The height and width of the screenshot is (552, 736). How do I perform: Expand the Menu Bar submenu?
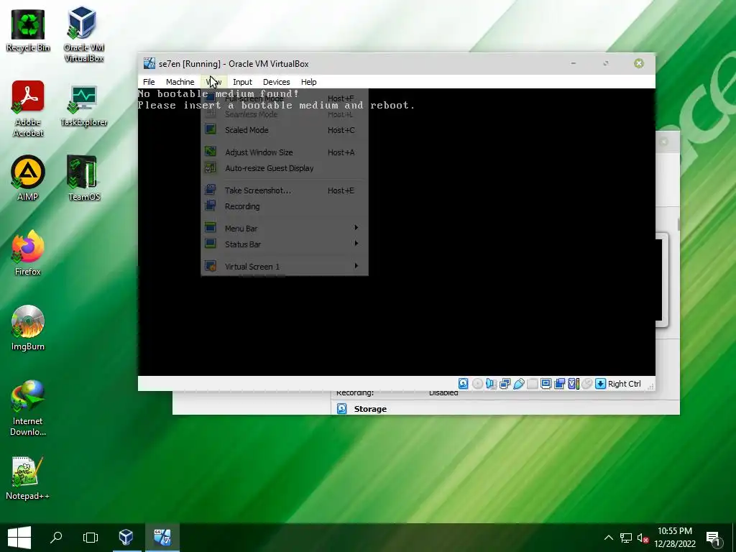click(x=285, y=228)
